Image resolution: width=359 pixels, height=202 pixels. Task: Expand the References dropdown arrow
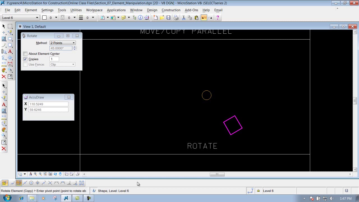[x=118, y=18]
